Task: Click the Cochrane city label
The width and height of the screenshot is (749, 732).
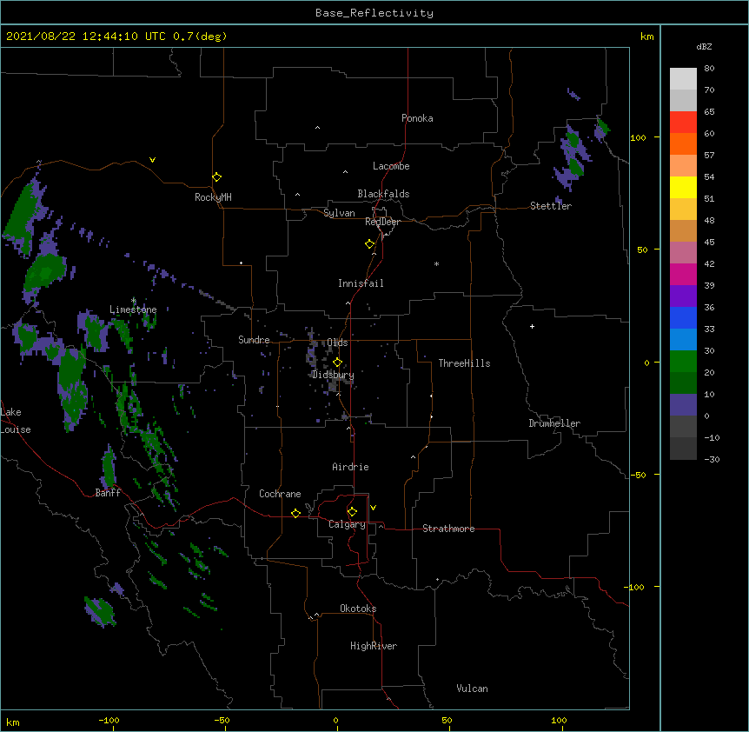Action: pos(280,494)
